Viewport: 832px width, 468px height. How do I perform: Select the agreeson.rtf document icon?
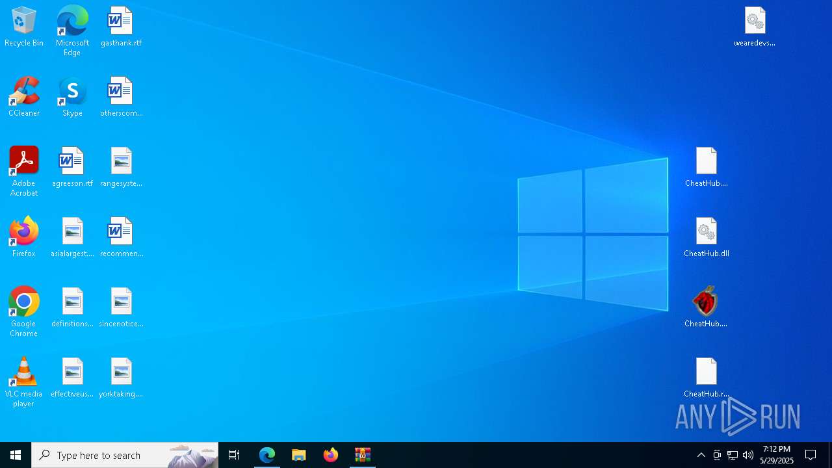coord(72,168)
